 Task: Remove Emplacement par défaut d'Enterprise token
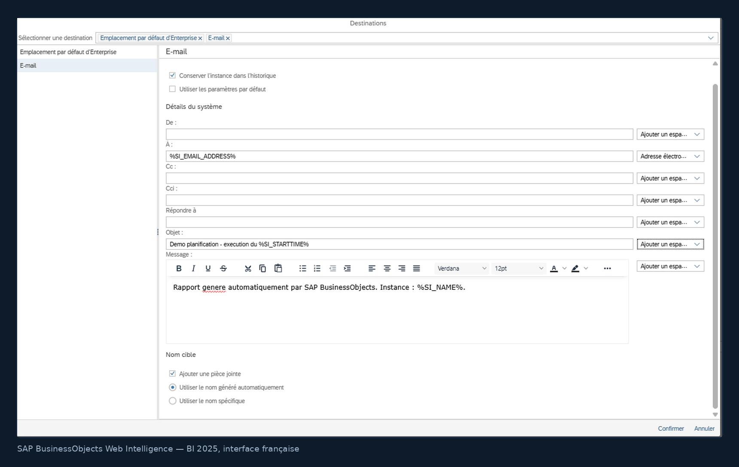pyautogui.click(x=200, y=38)
